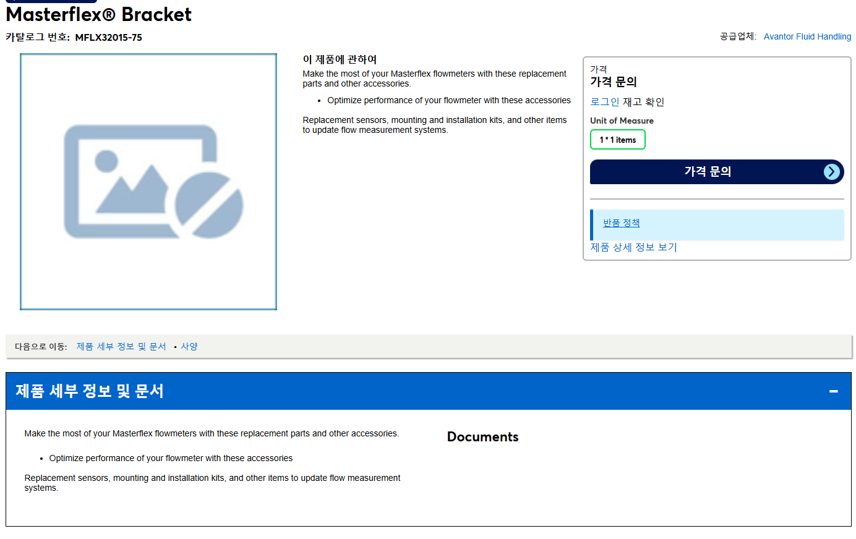856x539 pixels.
Task: Click the 로그인 link for stock check
Action: (604, 102)
